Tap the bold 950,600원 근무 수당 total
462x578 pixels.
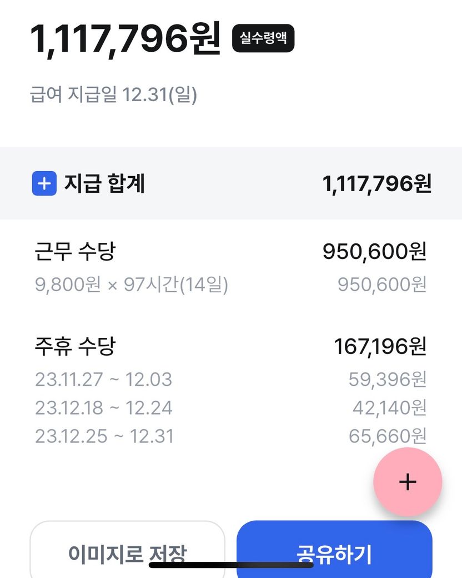pos(374,252)
